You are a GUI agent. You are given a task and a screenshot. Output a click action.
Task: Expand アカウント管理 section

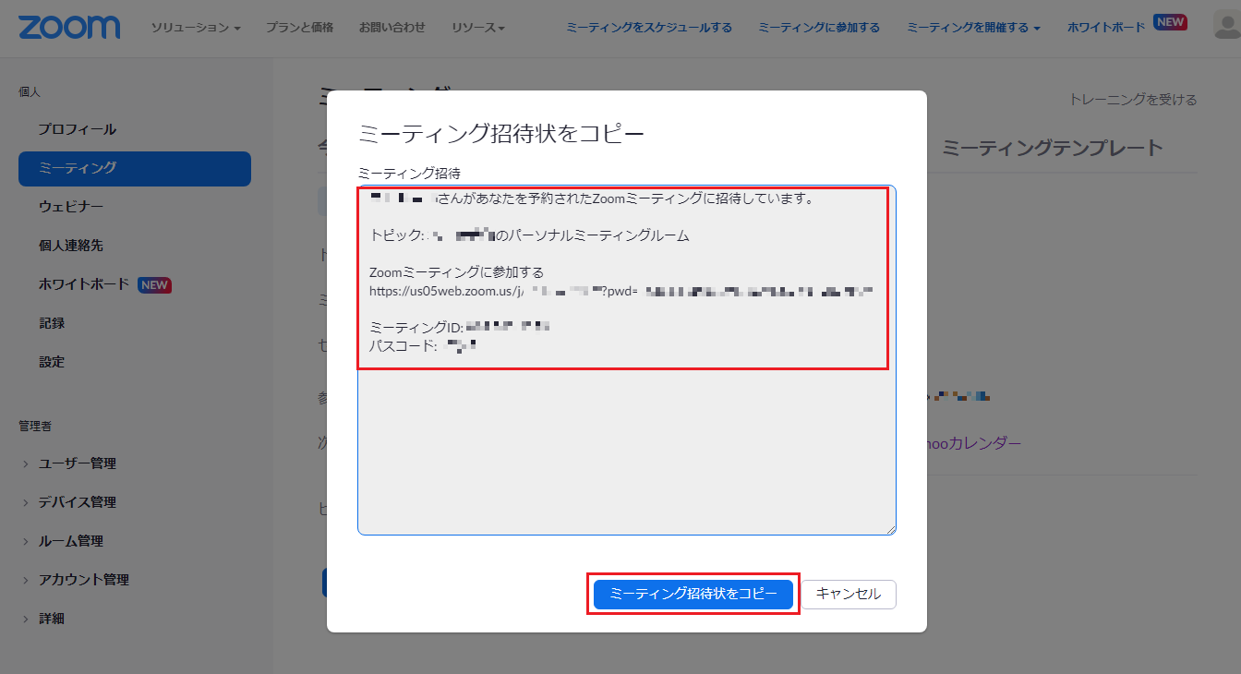pyautogui.click(x=83, y=580)
